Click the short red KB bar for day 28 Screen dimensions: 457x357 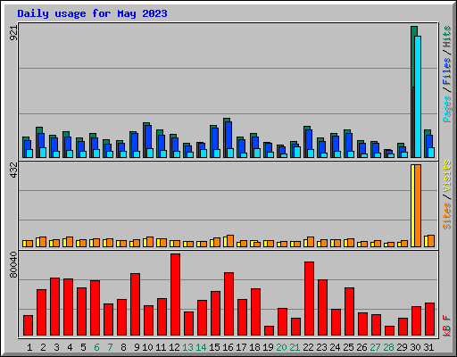389,331
